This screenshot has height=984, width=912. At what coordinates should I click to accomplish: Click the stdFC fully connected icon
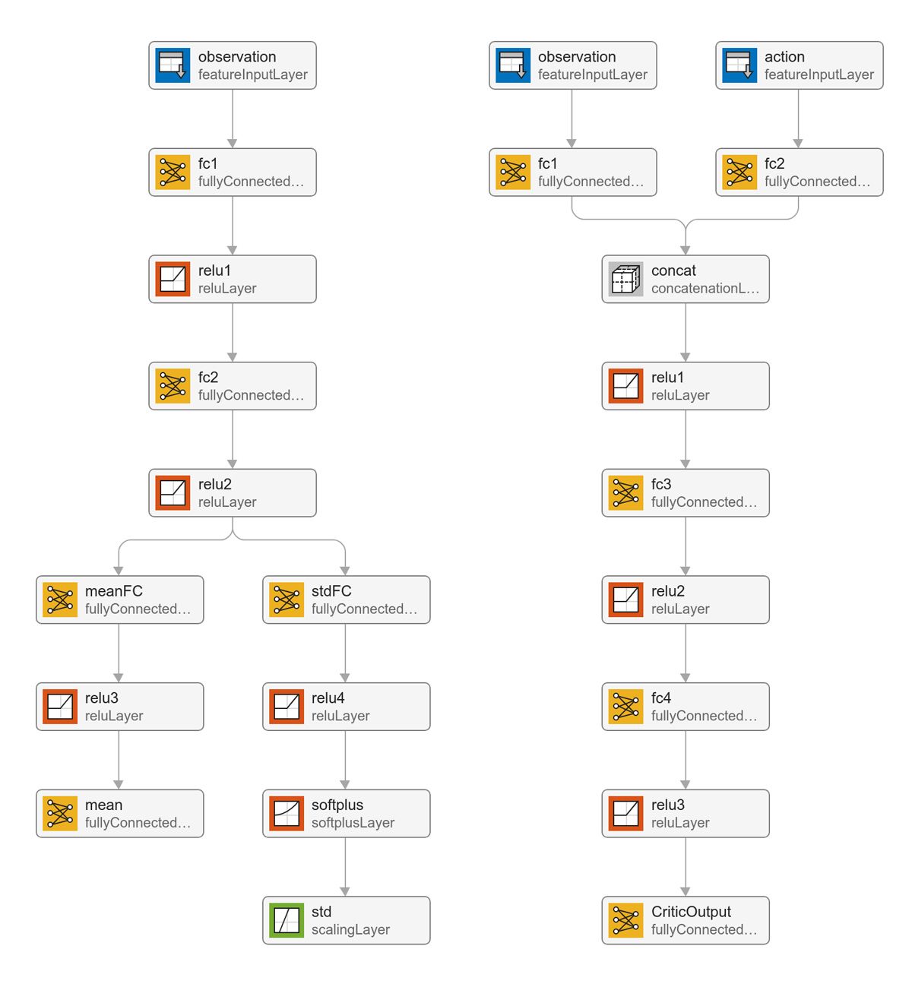[x=287, y=600]
